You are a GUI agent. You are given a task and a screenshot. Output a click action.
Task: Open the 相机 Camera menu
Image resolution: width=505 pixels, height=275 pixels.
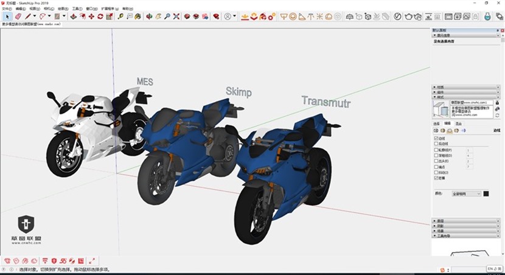point(49,9)
